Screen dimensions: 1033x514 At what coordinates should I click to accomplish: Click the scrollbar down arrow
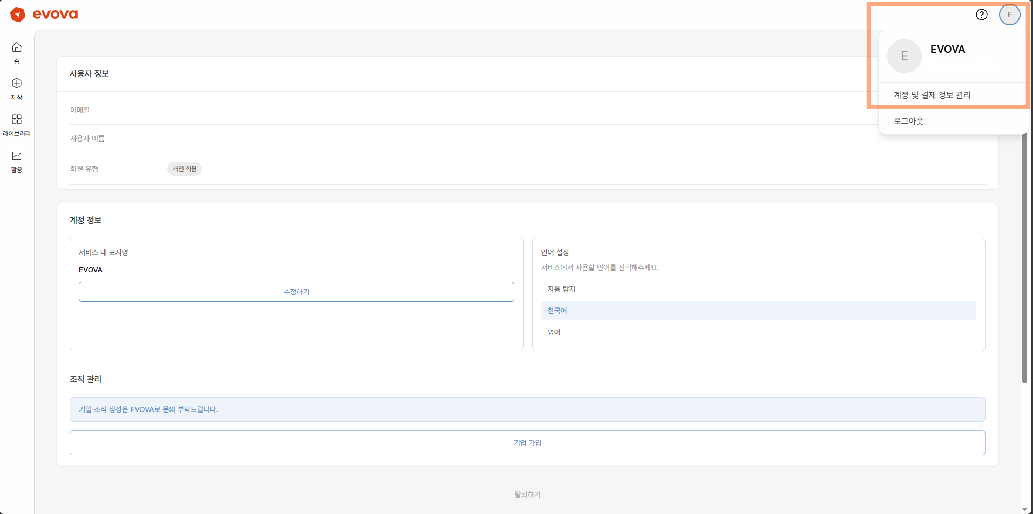coord(1024,509)
